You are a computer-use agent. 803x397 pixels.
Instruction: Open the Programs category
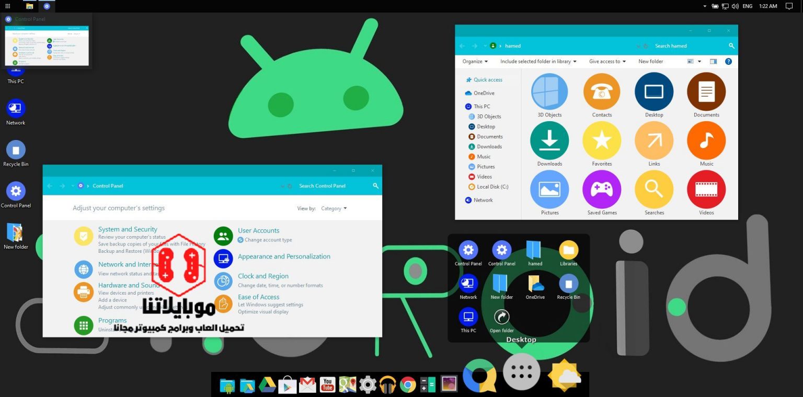point(112,321)
